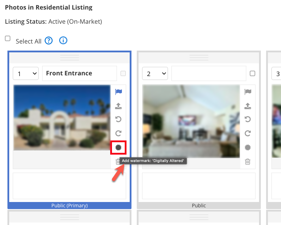Image resolution: width=281 pixels, height=225 pixels.
Task: Click the empty title field of photo 2
Action: pyautogui.click(x=209, y=74)
